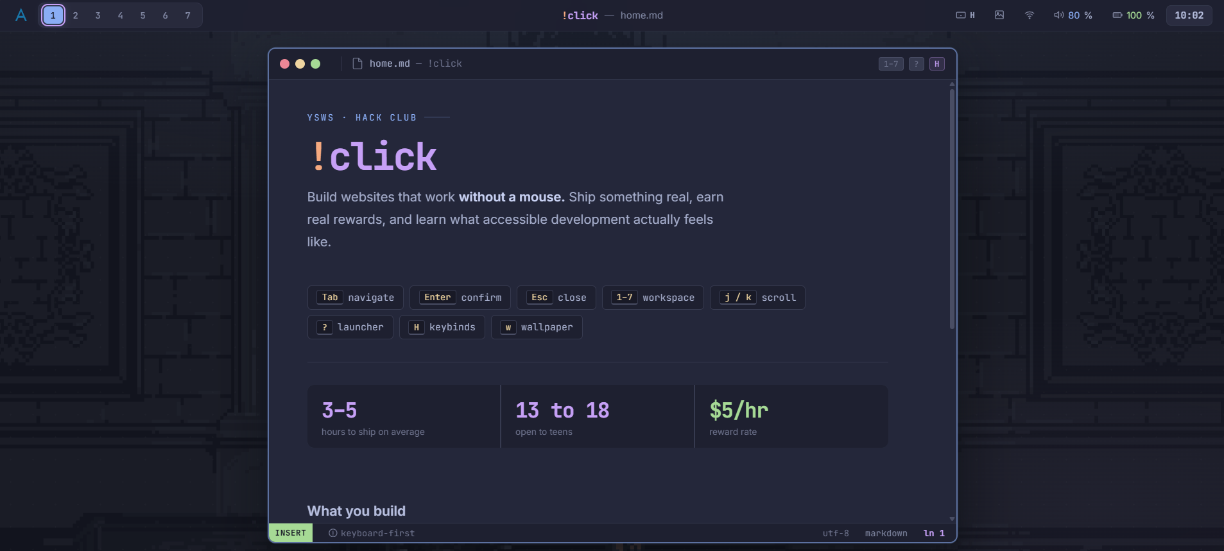This screenshot has height=551, width=1224.
Task: Click the W wallpaper keybind chip
Action: pyautogui.click(x=537, y=327)
